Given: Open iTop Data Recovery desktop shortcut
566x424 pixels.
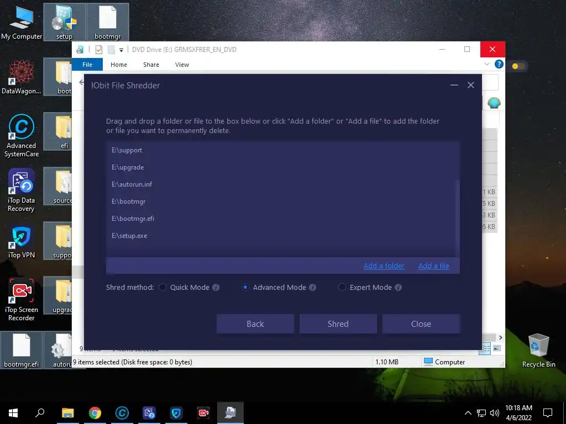Looking at the screenshot, I should 22,190.
